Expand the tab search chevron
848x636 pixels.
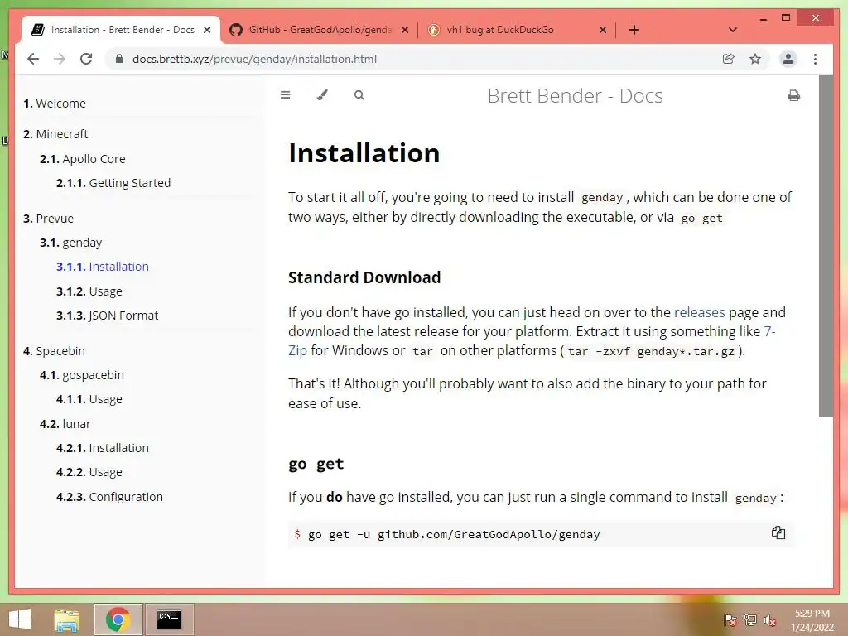(x=733, y=30)
